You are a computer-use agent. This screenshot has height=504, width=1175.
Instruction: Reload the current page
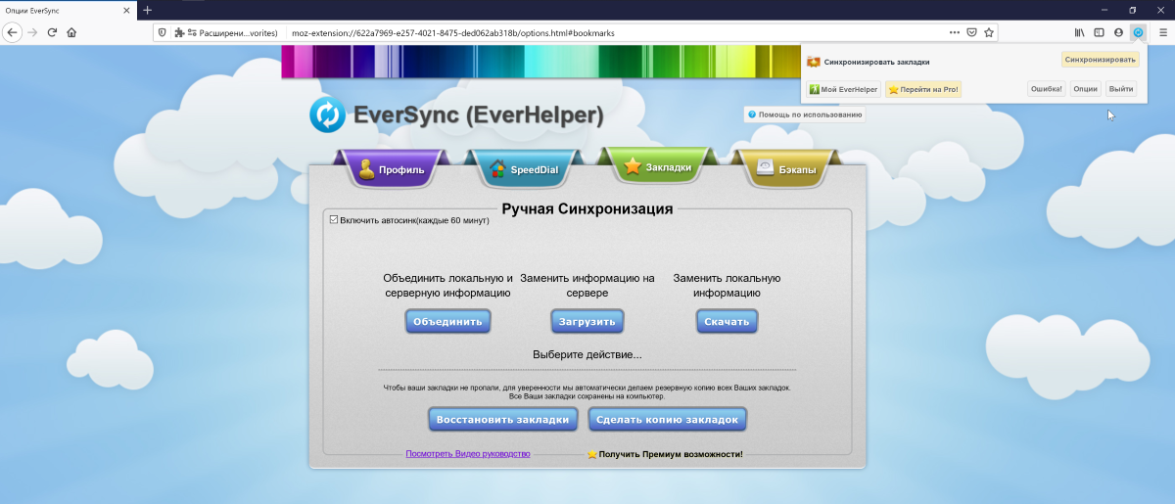[x=52, y=32]
